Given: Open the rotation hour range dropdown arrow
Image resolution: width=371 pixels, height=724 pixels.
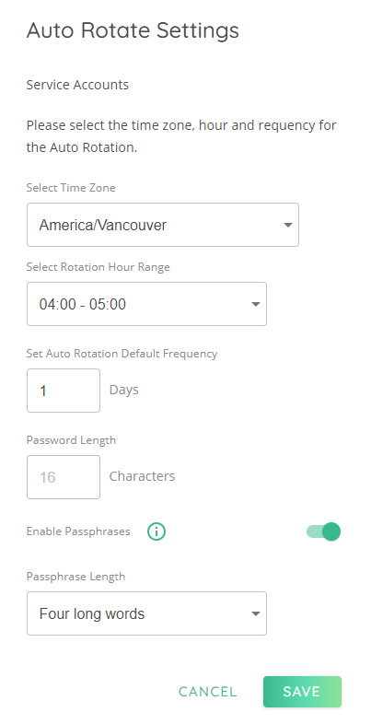Looking at the screenshot, I should click(256, 304).
